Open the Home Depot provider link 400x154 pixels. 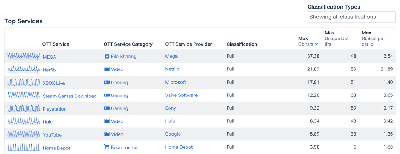point(179,147)
